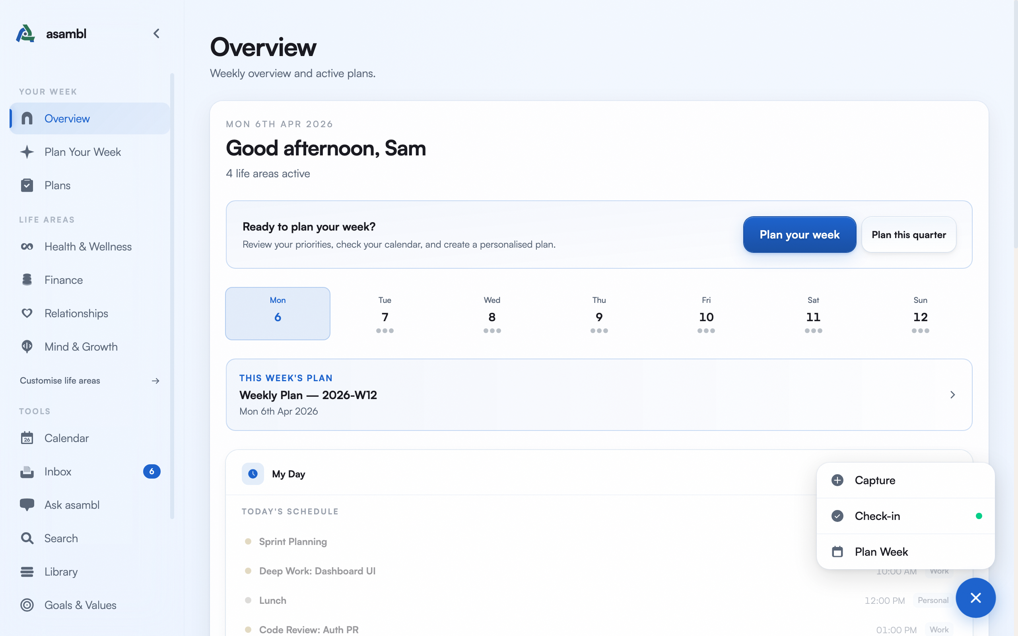Click the Health & Wellness infinity icon

[27, 246]
